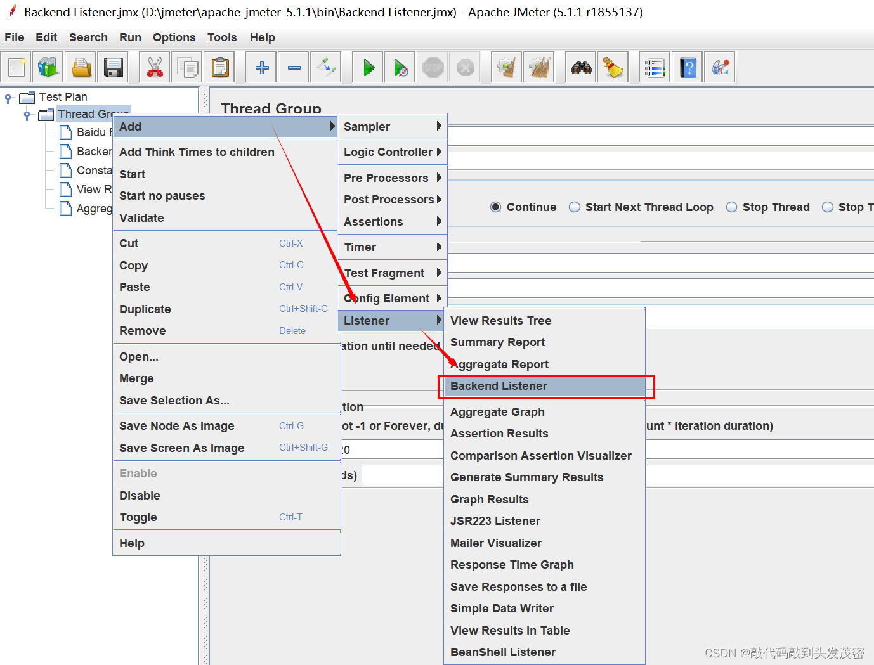The image size is (874, 665).
Task: Click the Test Plan folder icon
Action: pyautogui.click(x=27, y=97)
